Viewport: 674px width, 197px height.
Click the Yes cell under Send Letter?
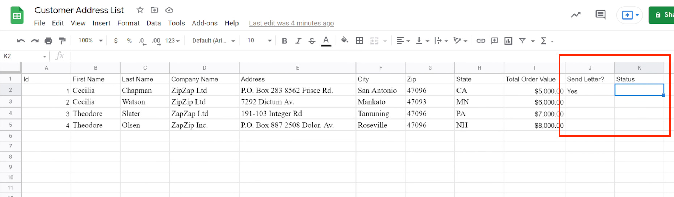click(x=590, y=91)
